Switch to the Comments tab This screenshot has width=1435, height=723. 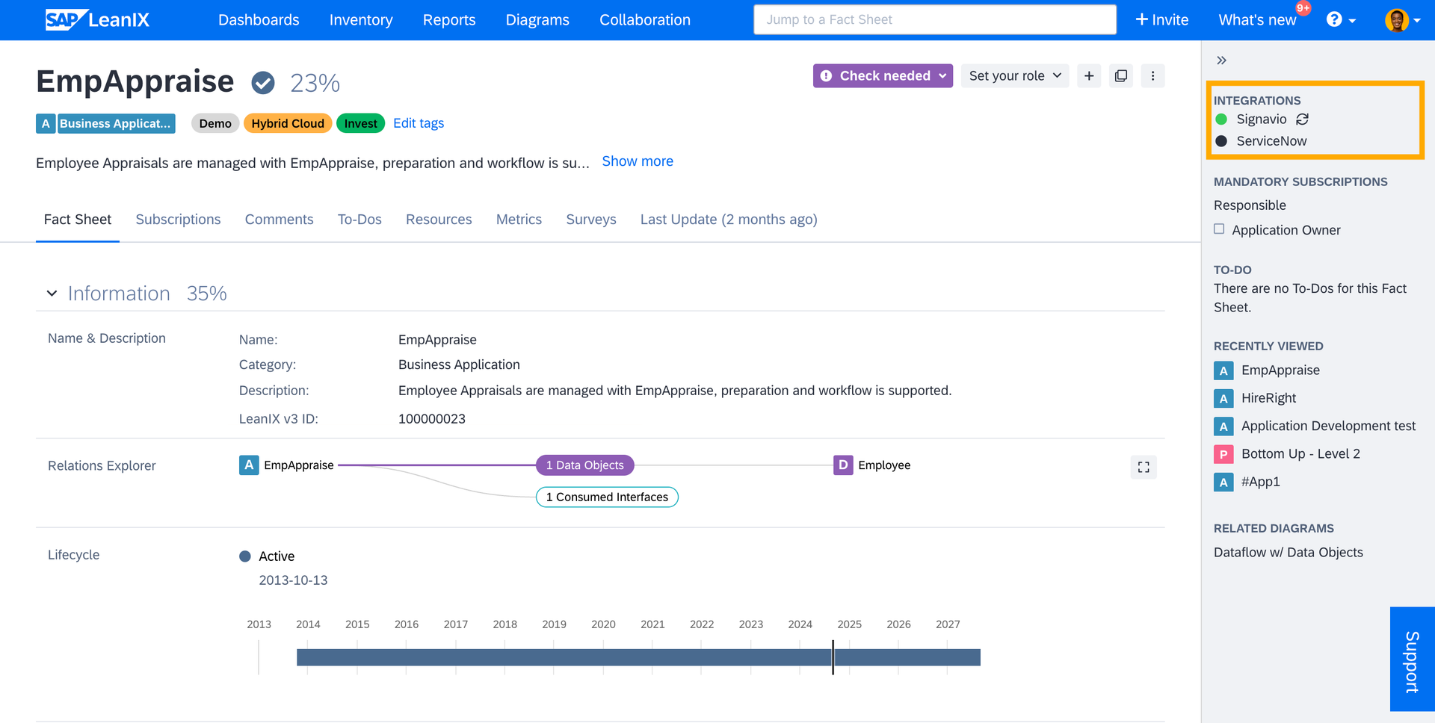pos(280,220)
